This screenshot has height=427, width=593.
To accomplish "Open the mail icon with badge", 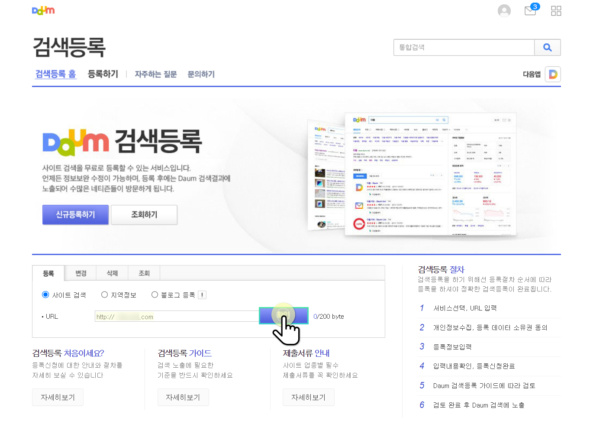I will pos(532,10).
